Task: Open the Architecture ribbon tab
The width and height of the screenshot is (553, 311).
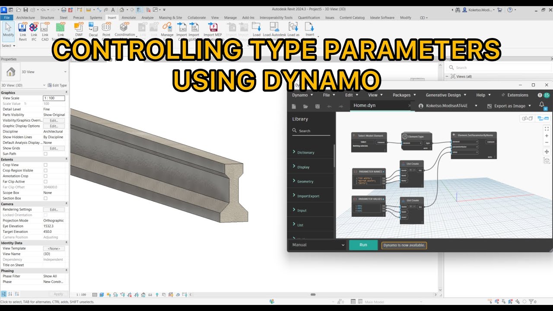Action: coord(25,18)
